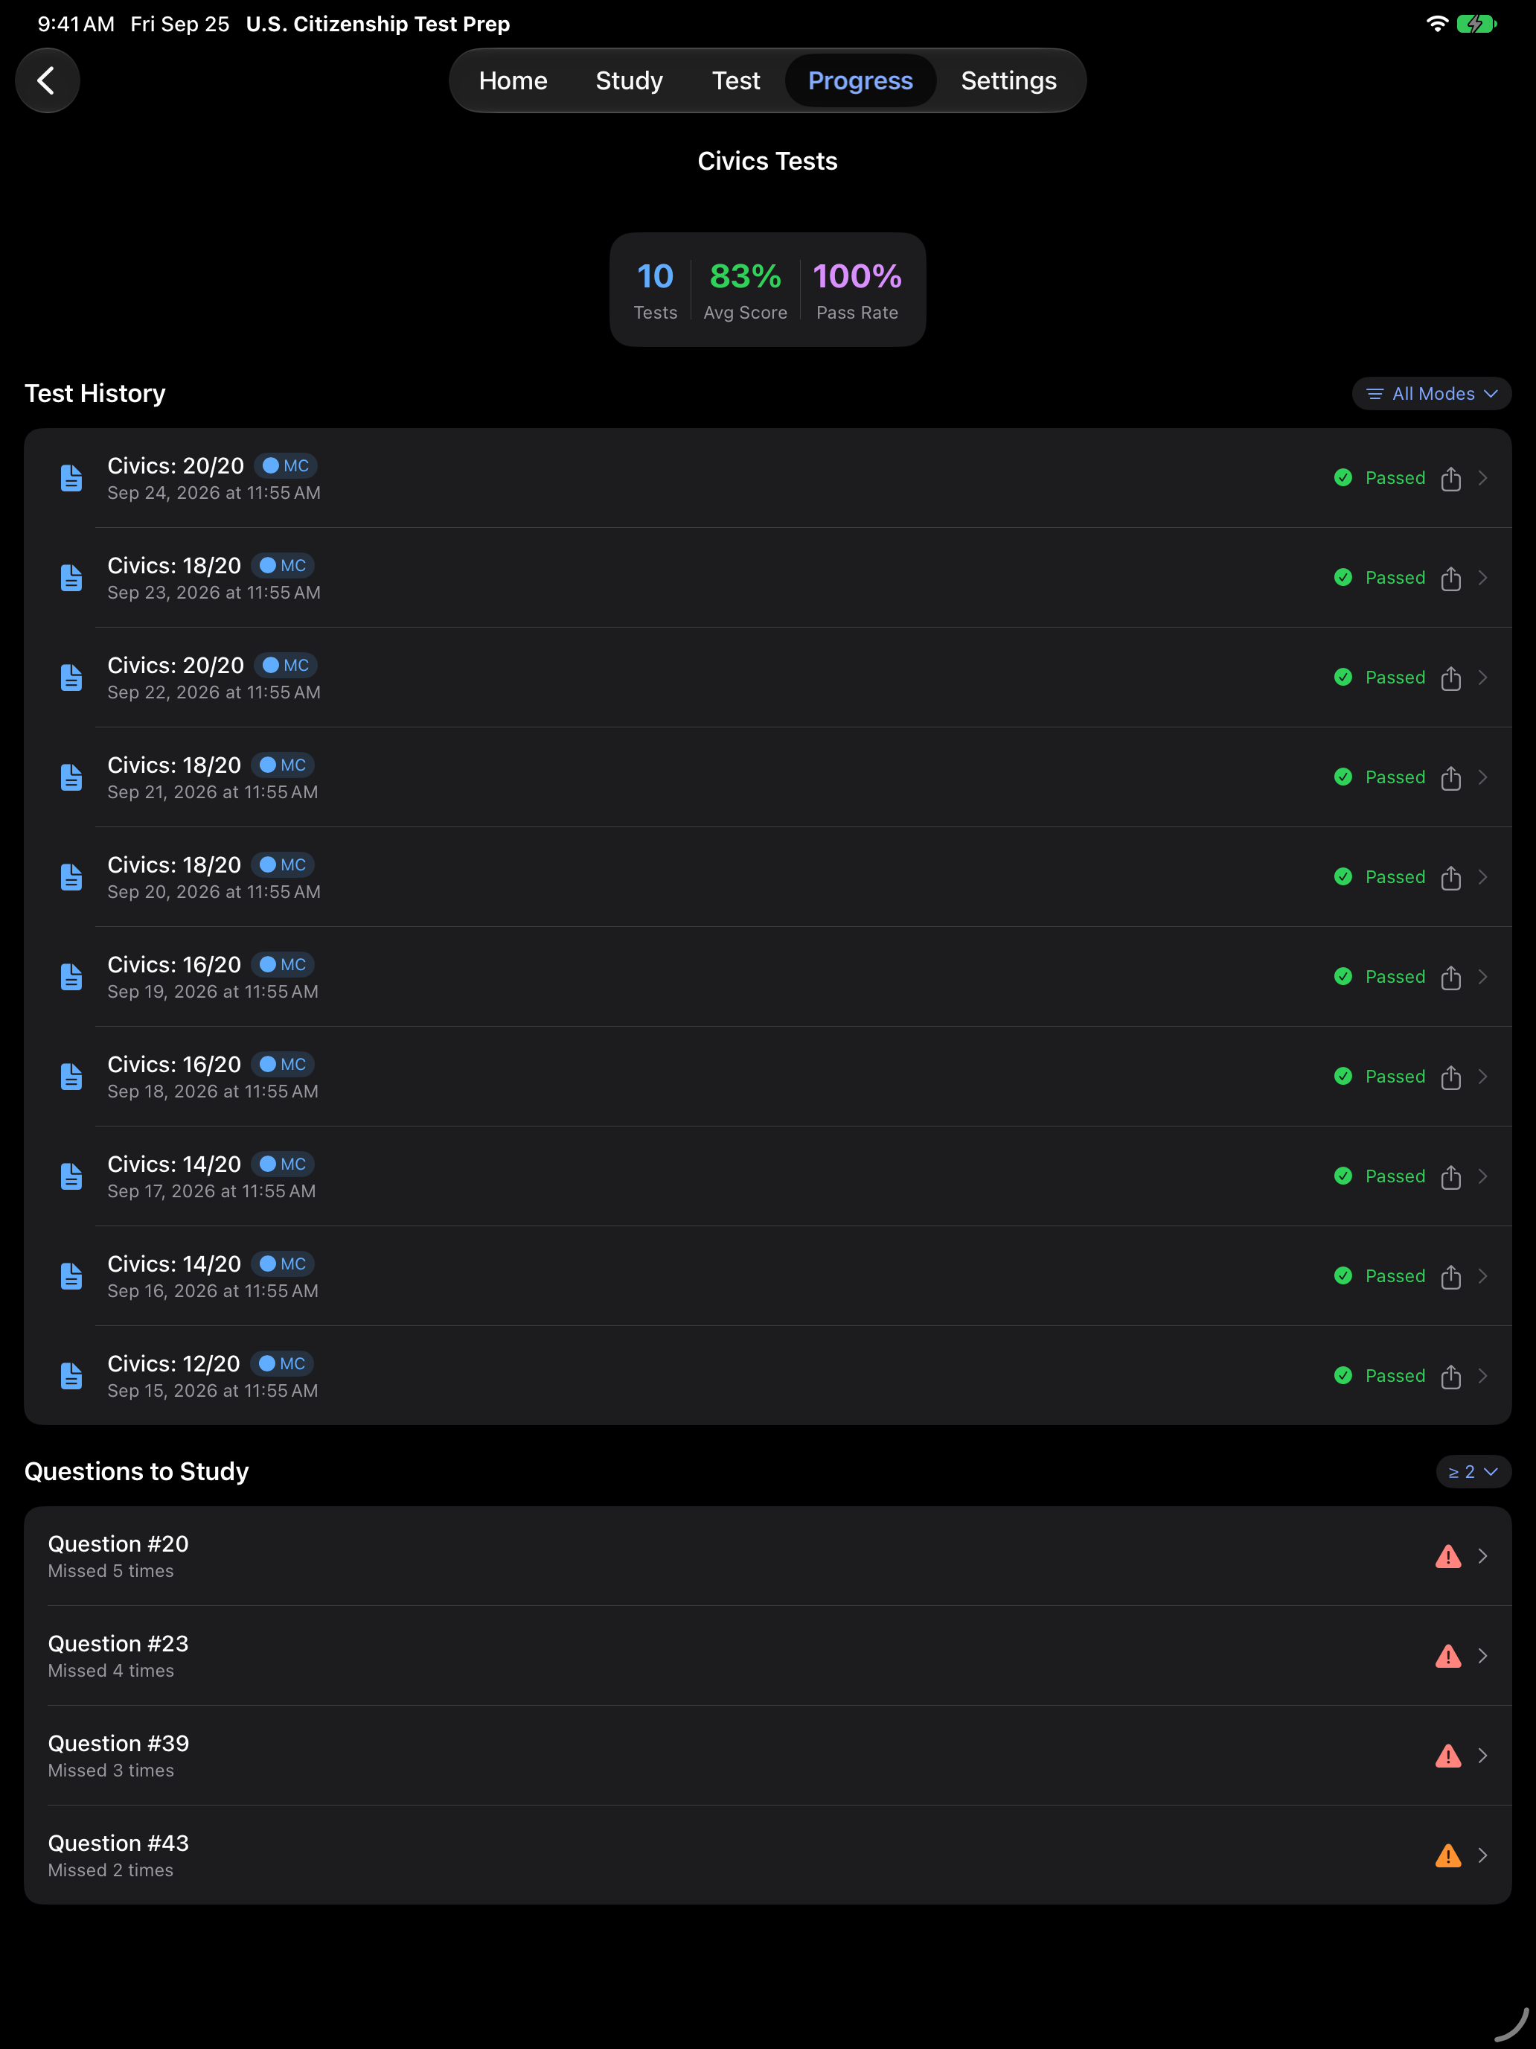The image size is (1536, 2049).
Task: Tap the back arrow button
Action: 47,80
